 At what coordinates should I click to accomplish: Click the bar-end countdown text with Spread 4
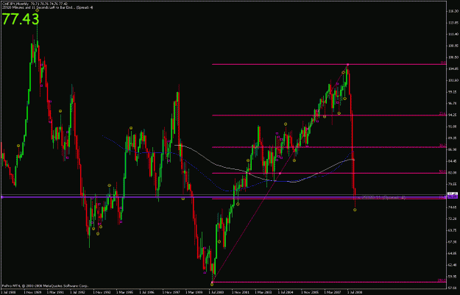[48, 7]
